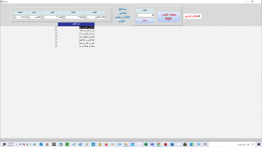Click the green Excel-like taskbar icon
The image size is (262, 147).
[67, 144]
